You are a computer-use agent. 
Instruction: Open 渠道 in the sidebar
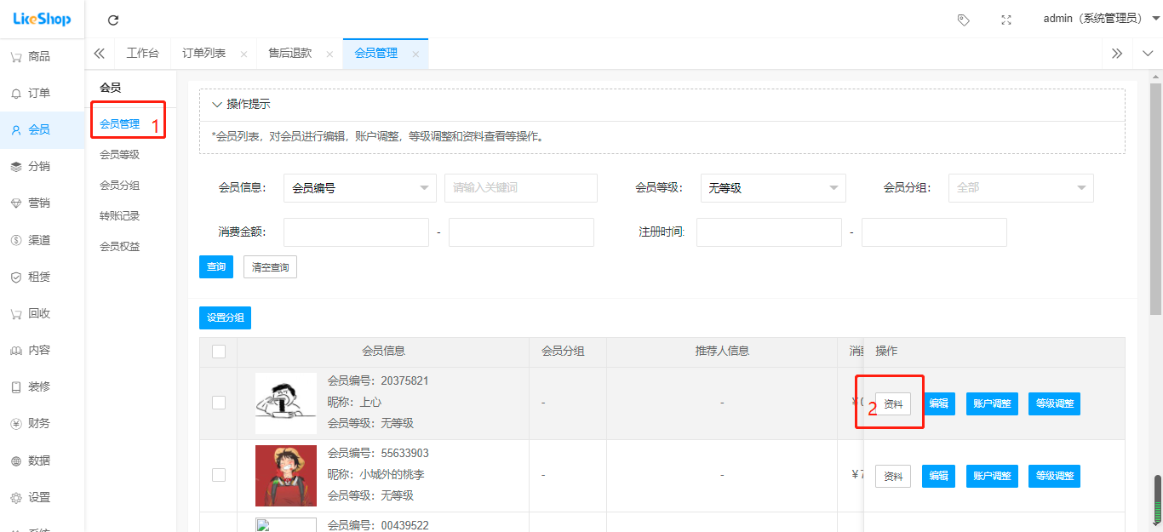coord(43,240)
